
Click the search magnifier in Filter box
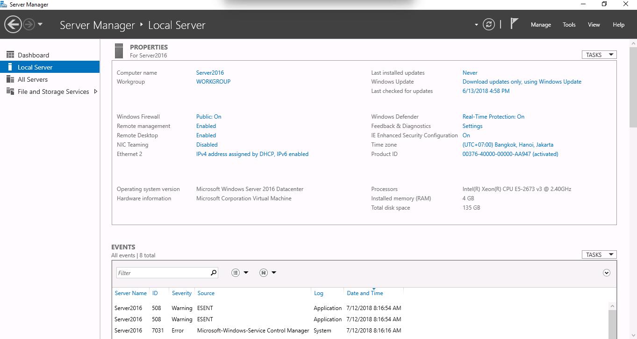pyautogui.click(x=214, y=273)
